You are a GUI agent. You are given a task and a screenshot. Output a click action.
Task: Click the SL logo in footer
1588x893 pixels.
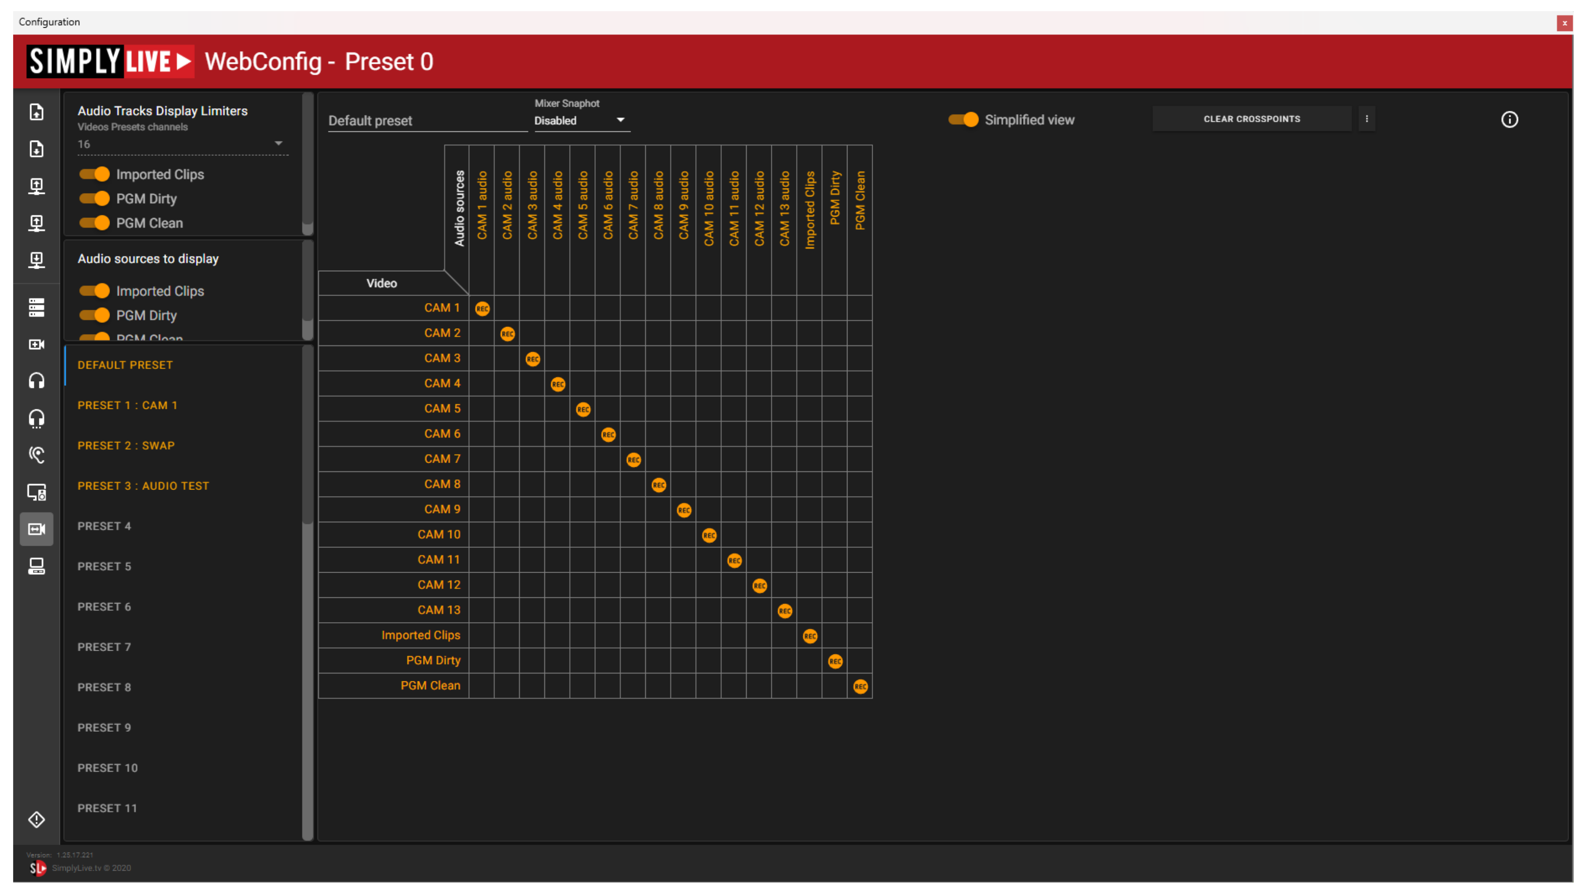(x=38, y=868)
